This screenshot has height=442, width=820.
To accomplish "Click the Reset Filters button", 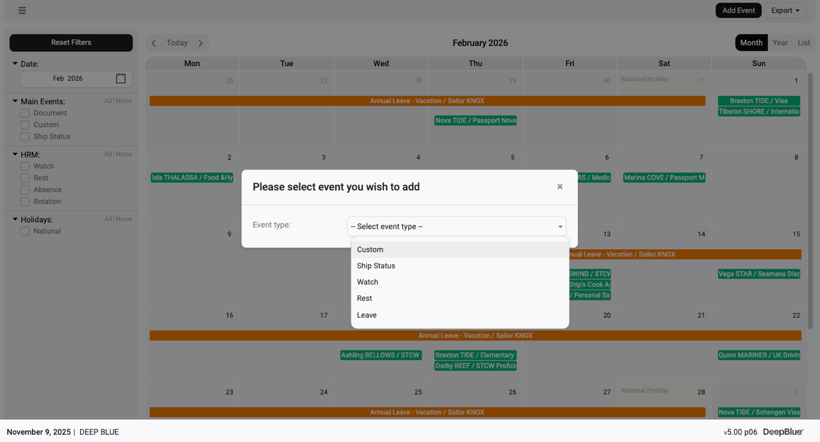I will pyautogui.click(x=71, y=42).
